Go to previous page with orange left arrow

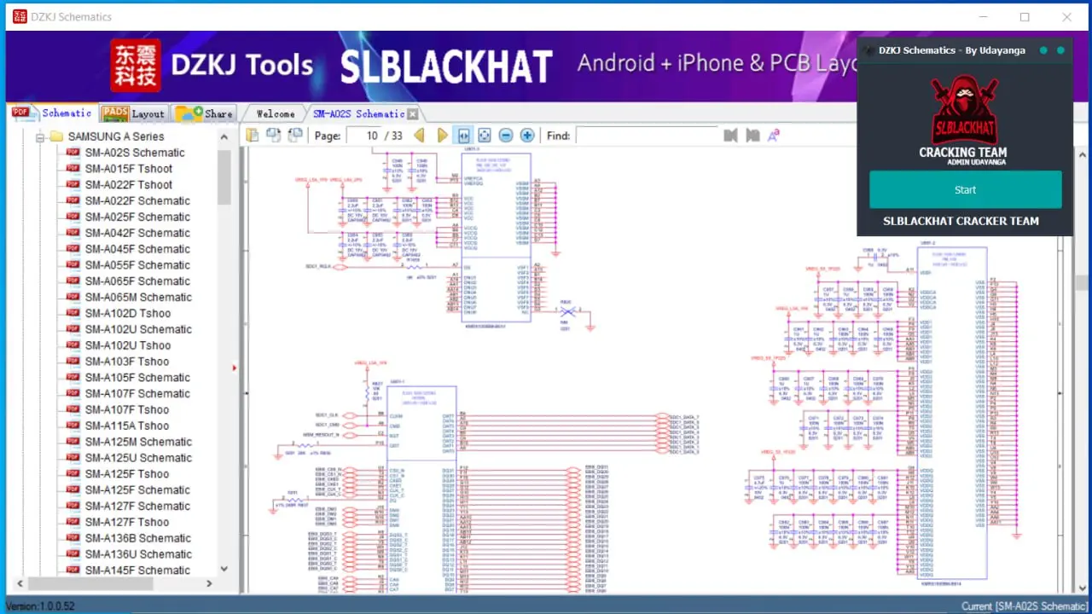pos(419,135)
